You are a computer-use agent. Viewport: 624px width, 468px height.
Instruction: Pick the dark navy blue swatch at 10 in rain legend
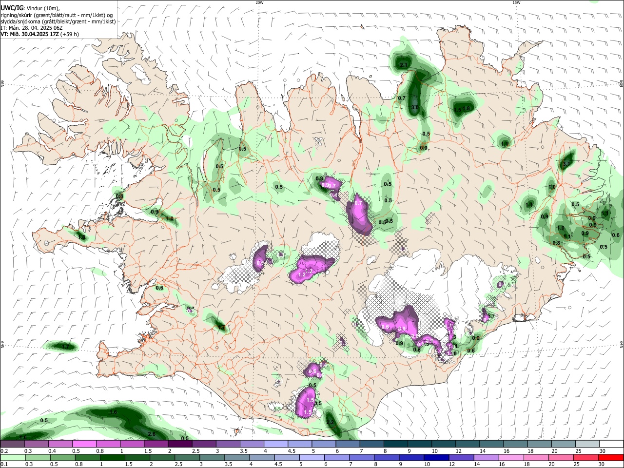tap(436, 457)
